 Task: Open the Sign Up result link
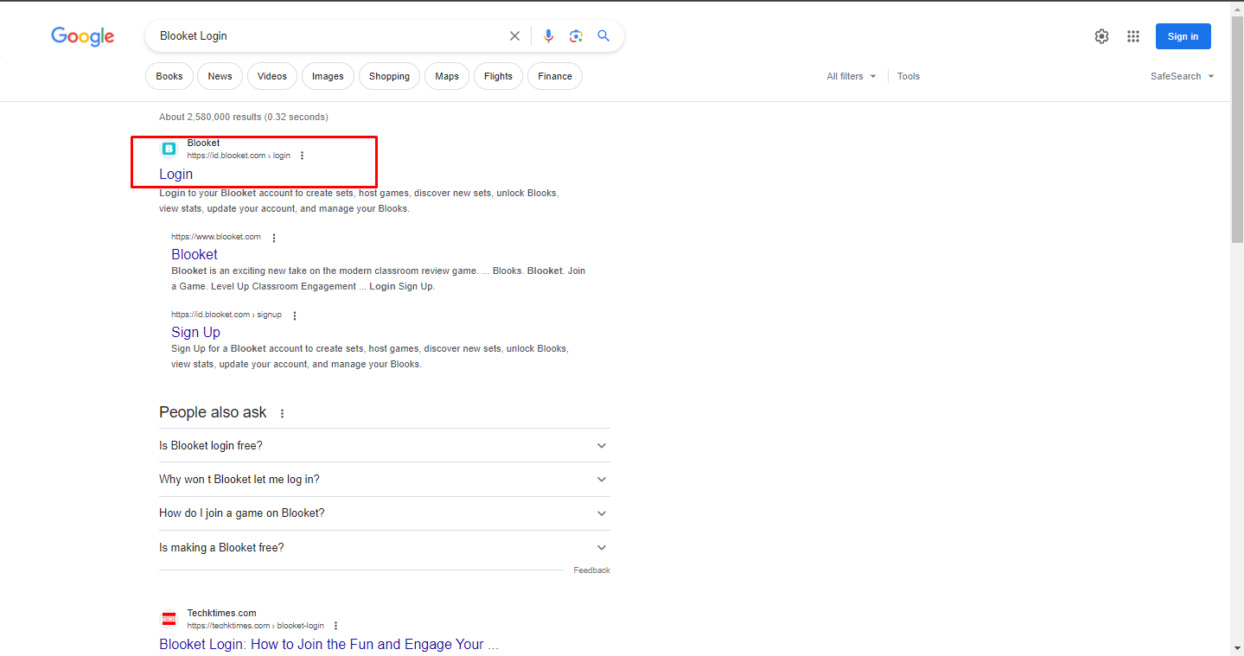[x=195, y=332]
